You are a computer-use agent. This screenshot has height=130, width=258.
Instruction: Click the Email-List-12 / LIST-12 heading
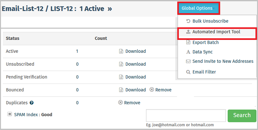(39, 9)
